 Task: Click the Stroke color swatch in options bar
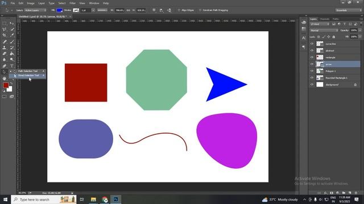coord(76,10)
